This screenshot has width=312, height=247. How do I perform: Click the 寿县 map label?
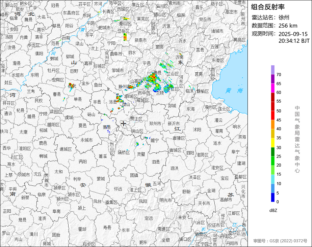coord(107,227)
